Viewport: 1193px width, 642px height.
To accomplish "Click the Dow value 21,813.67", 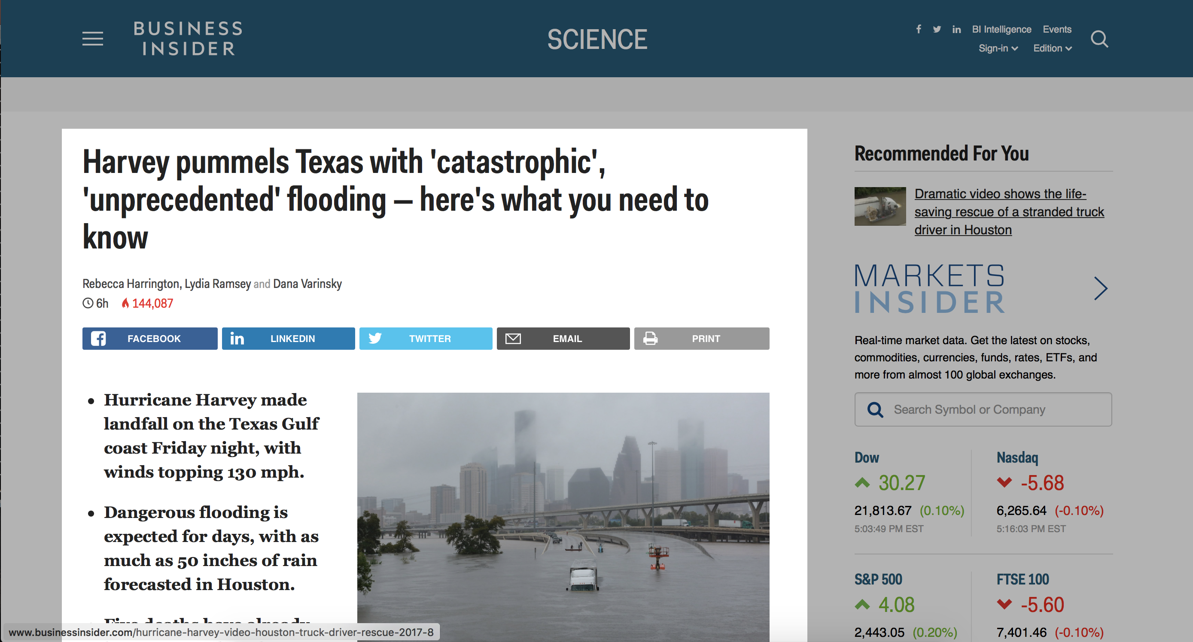I will [x=883, y=511].
